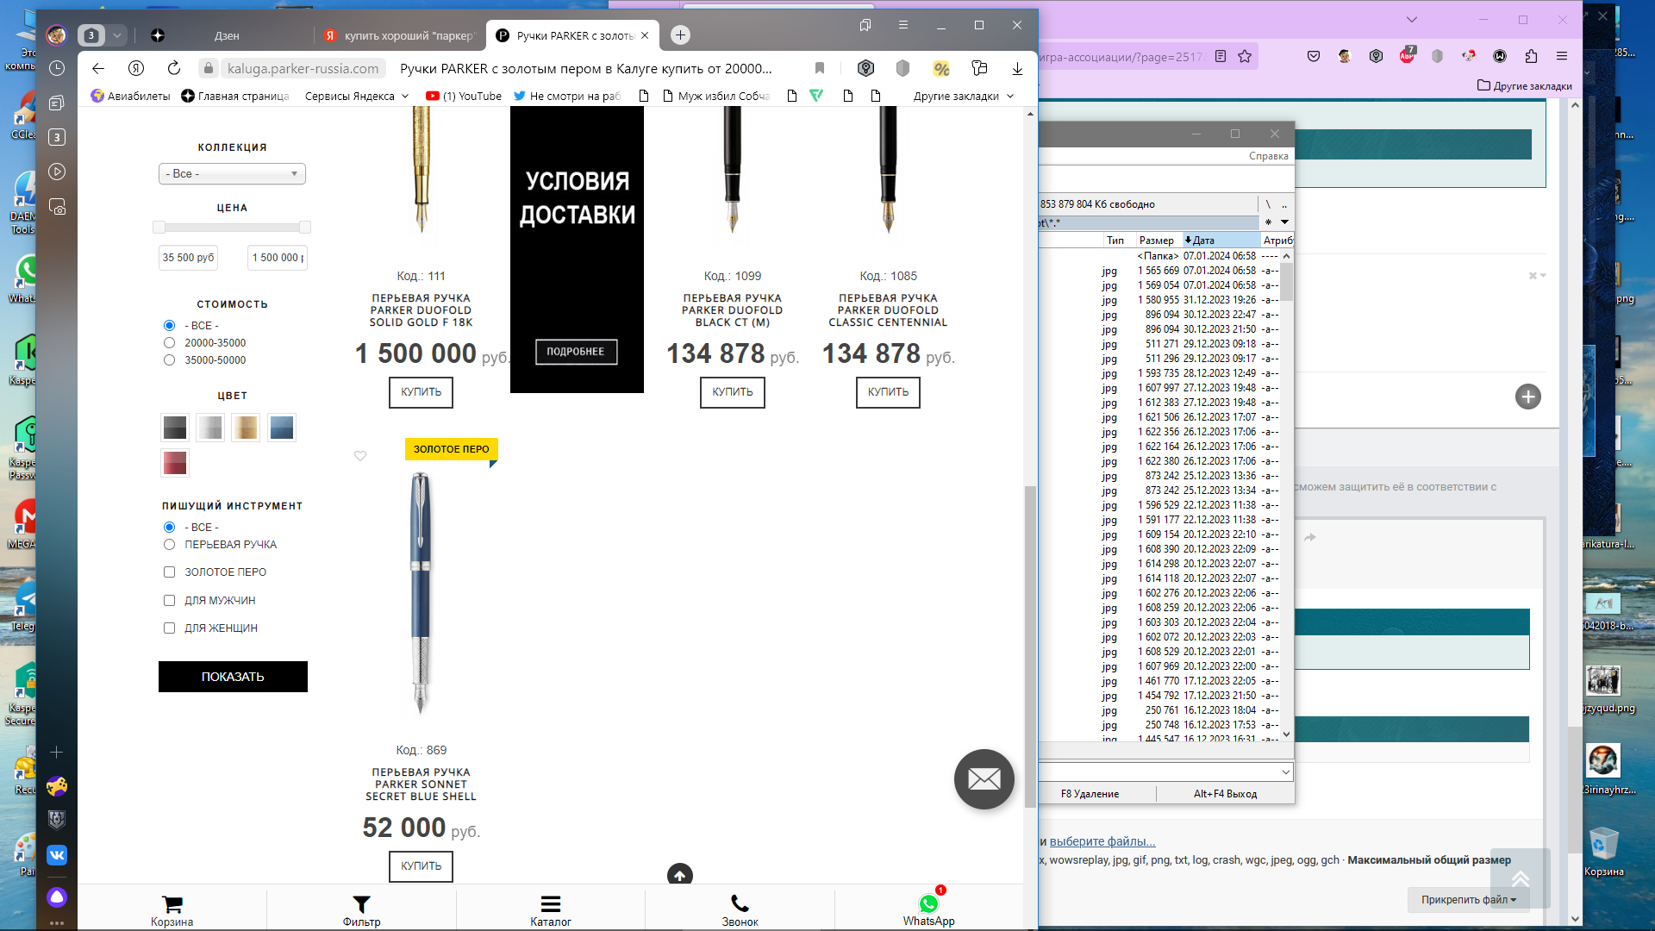1655x931 pixels.
Task: Click the percent discount icon in address bar
Action: [941, 68]
